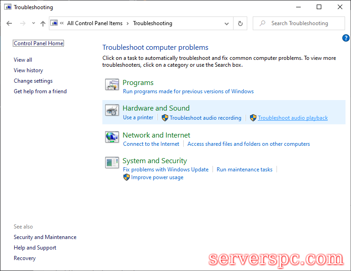The width and height of the screenshot is (351, 271).
Task: Click the Programs category icon
Action: click(x=112, y=85)
